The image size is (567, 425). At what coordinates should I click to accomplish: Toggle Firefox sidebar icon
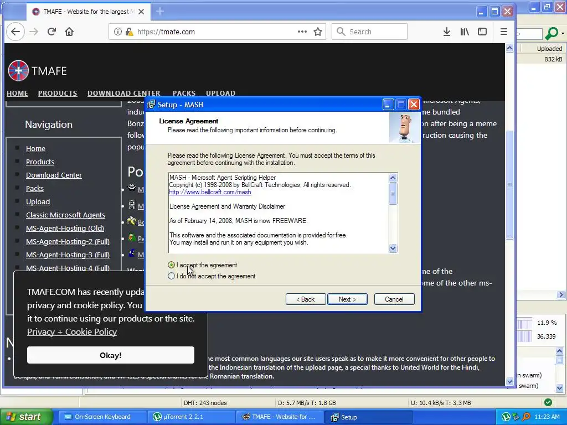(482, 32)
